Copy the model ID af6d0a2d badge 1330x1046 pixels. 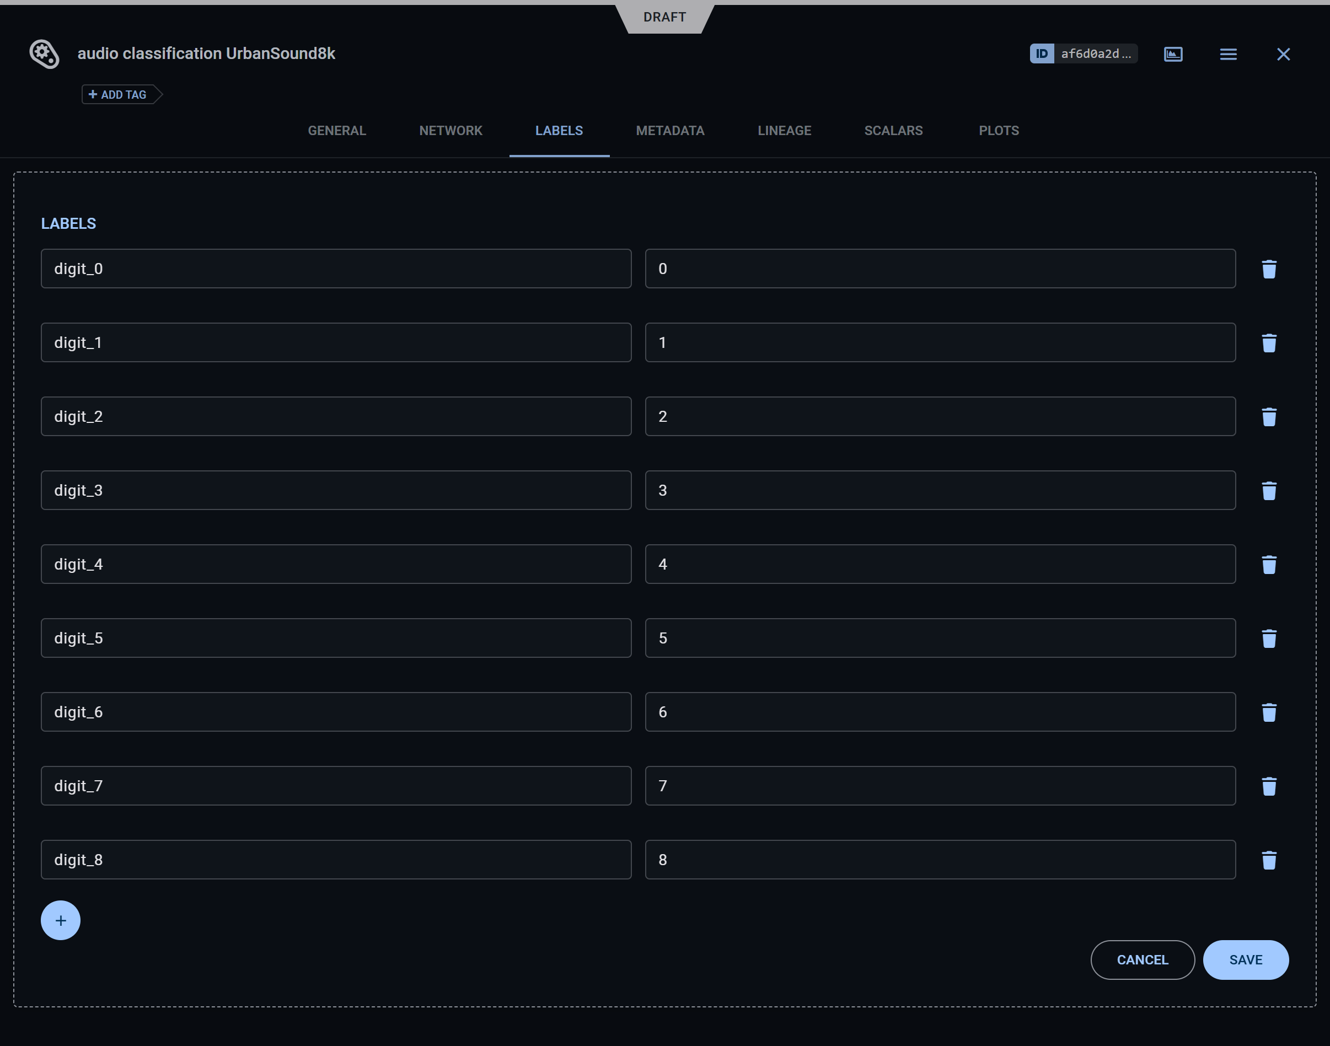coord(1083,54)
